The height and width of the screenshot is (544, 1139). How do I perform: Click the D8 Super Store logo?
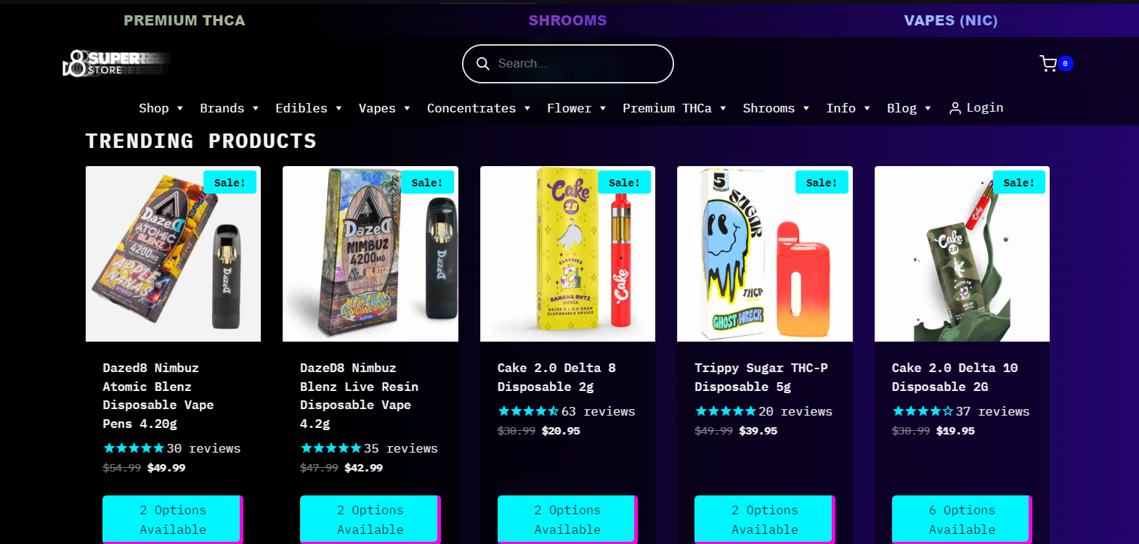pos(116,64)
